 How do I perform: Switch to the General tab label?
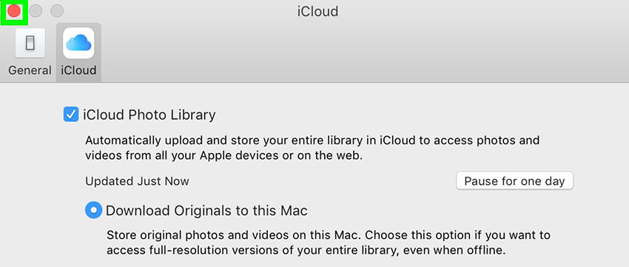(30, 70)
